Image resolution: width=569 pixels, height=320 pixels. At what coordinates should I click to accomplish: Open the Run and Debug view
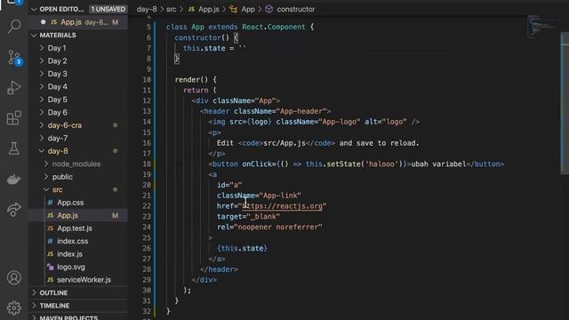tap(14, 87)
